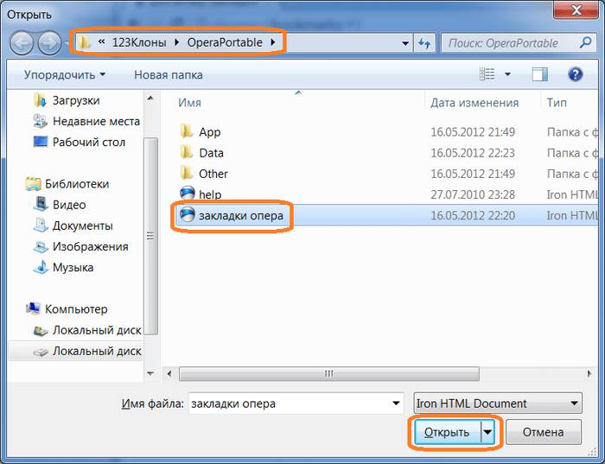Open the Имя файла dropdown arrow
The image size is (605, 464).
[x=396, y=404]
